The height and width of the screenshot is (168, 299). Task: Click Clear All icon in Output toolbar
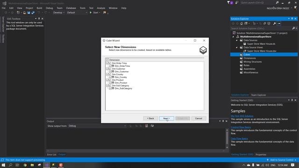[146, 126]
